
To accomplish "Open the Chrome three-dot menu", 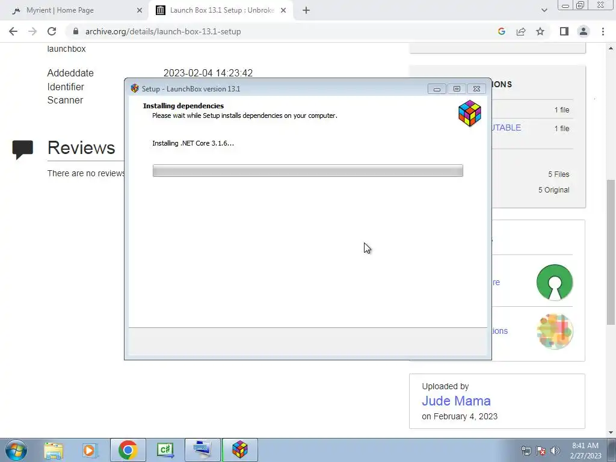I will 603,31.
